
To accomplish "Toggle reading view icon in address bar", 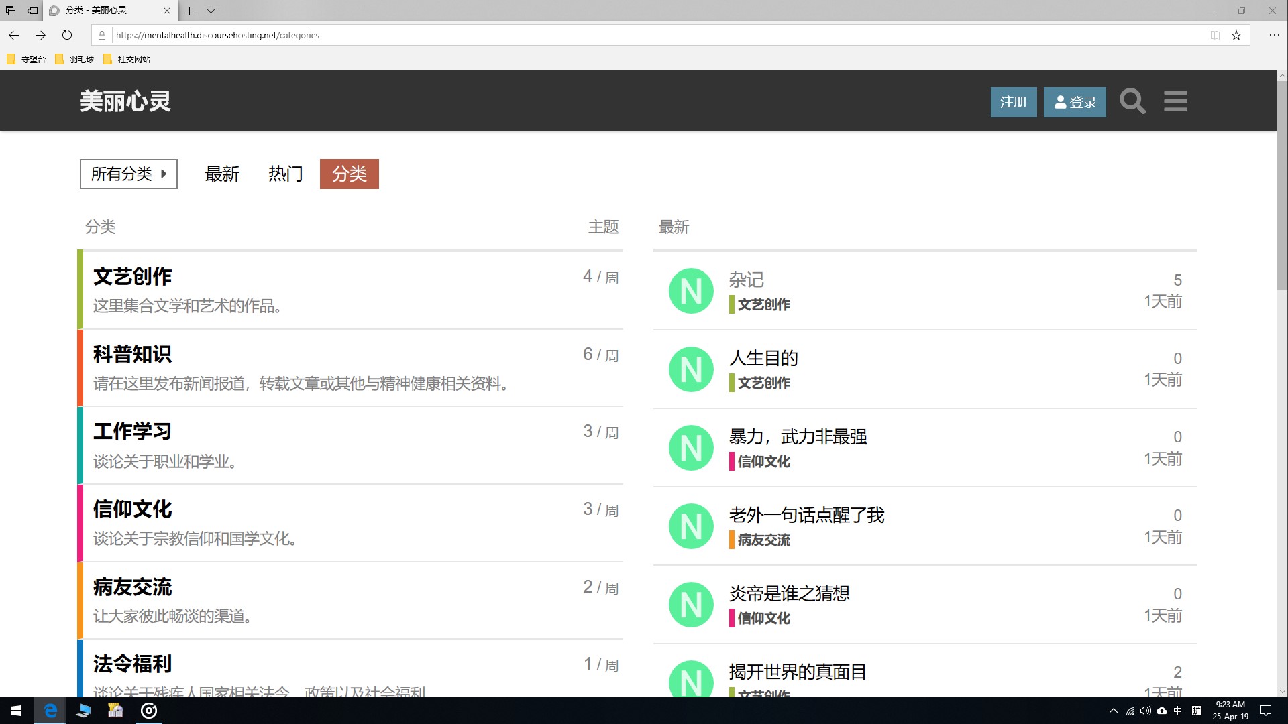I will click(x=1214, y=35).
